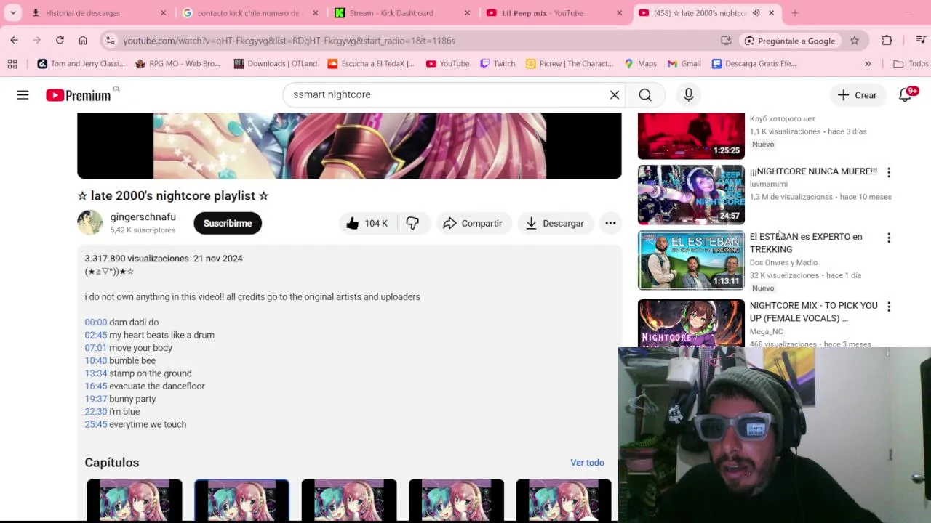
Task: Mute the late 2000's nightcore tab audio
Action: pyautogui.click(x=756, y=13)
